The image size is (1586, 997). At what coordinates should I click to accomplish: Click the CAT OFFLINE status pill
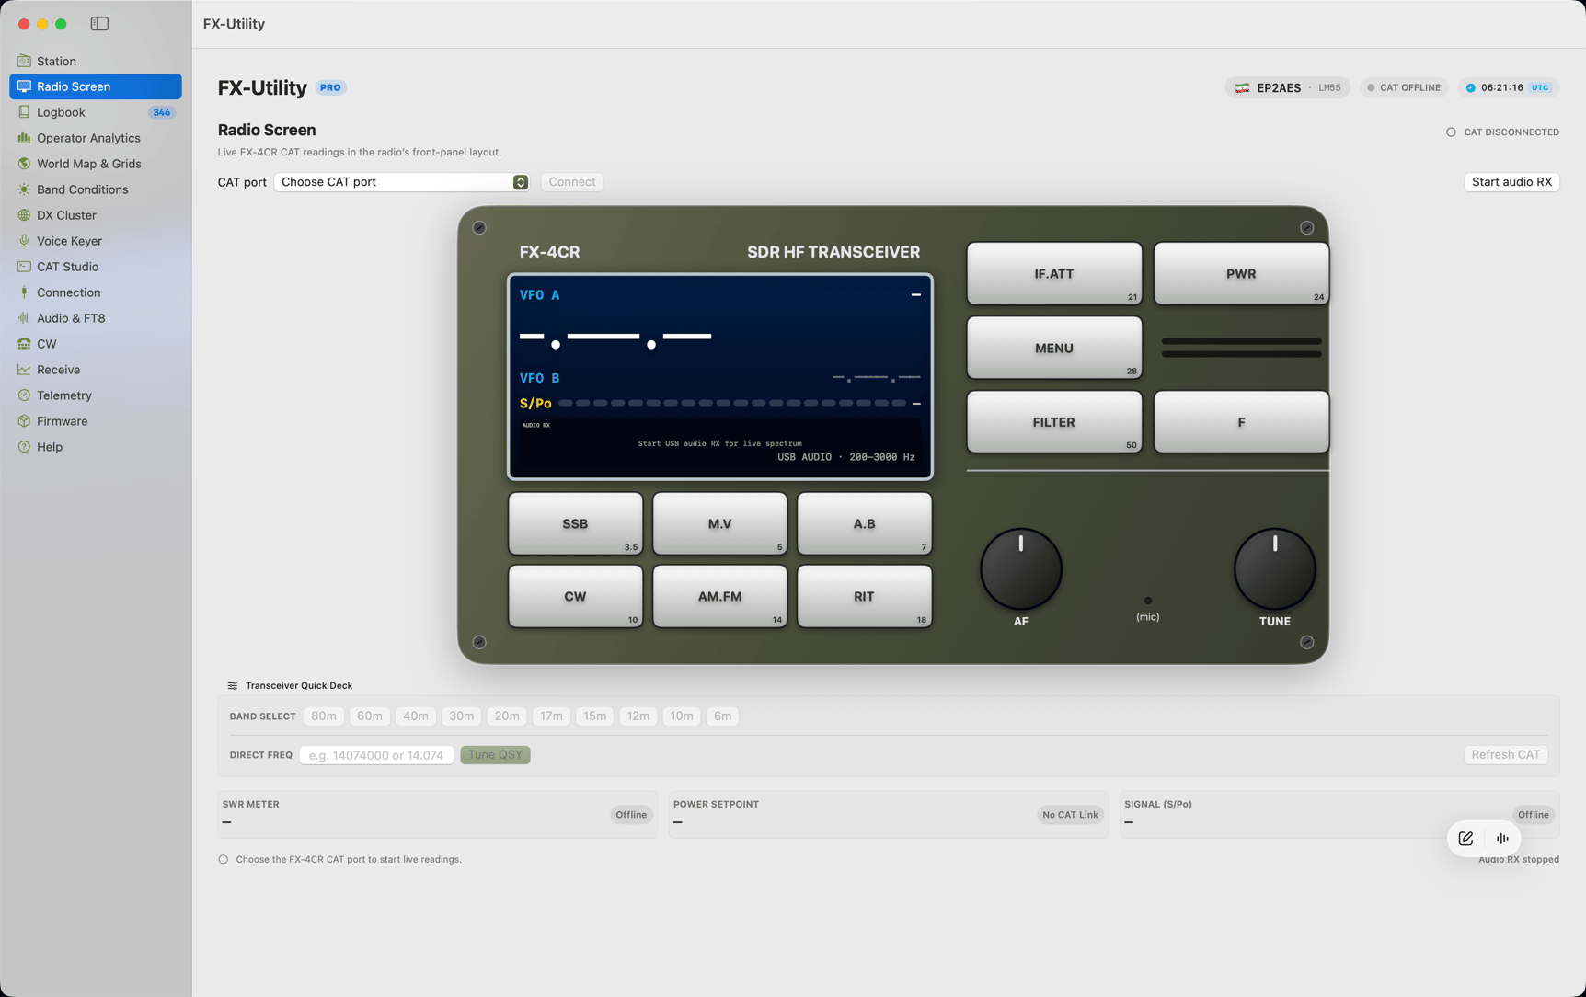click(x=1404, y=88)
